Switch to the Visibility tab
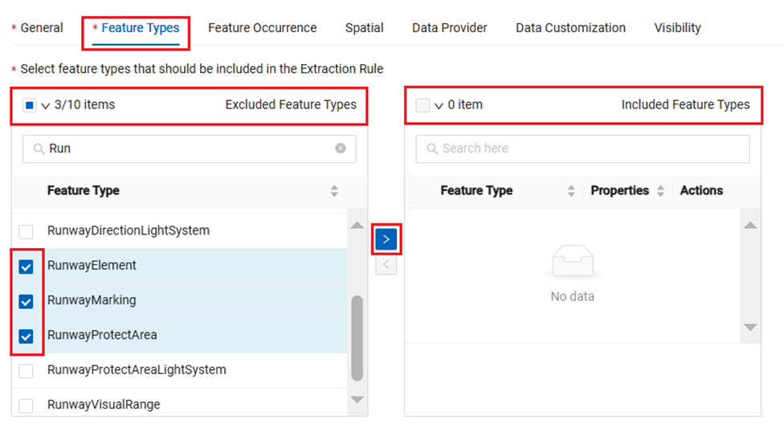The height and width of the screenshot is (440, 784). (677, 28)
